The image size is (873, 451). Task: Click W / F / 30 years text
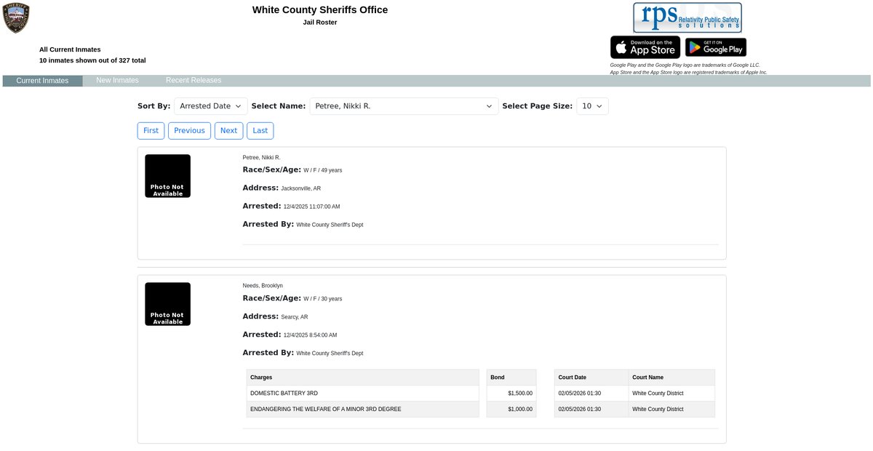[x=322, y=299]
